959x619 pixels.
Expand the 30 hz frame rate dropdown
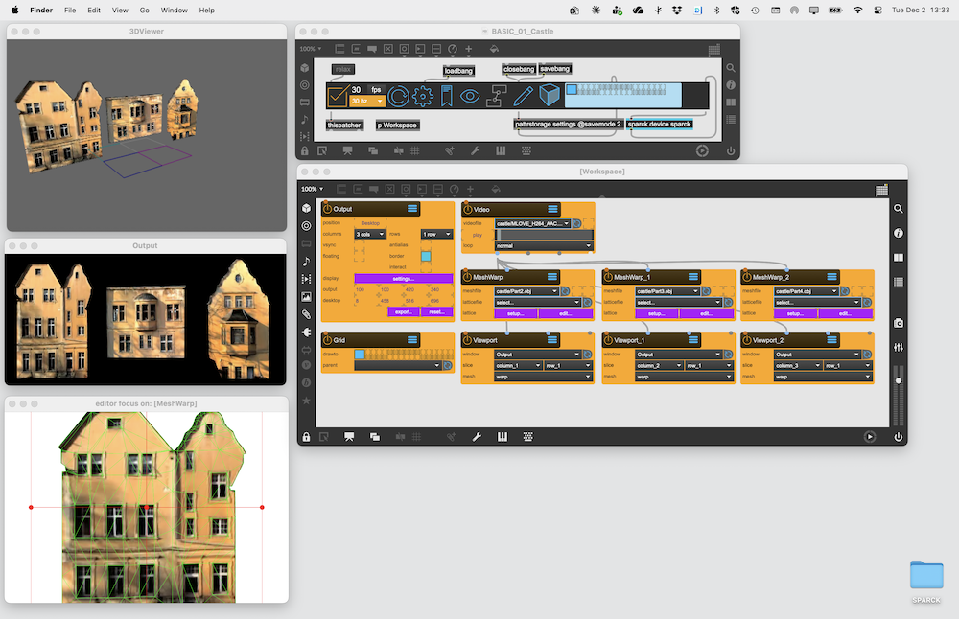pyautogui.click(x=367, y=101)
